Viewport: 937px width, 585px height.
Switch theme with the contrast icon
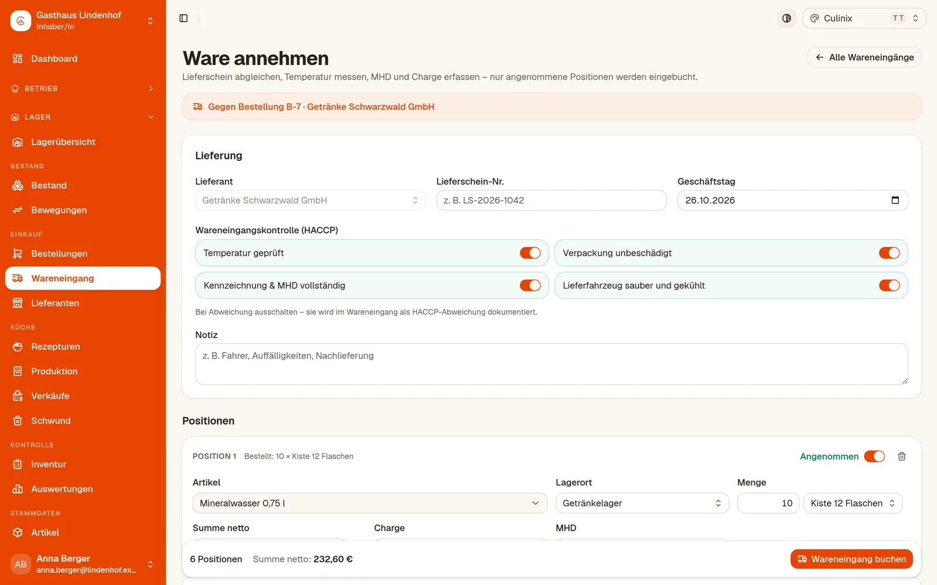(x=786, y=18)
